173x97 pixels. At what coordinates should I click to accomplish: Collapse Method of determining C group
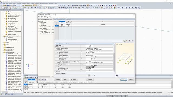58,63
